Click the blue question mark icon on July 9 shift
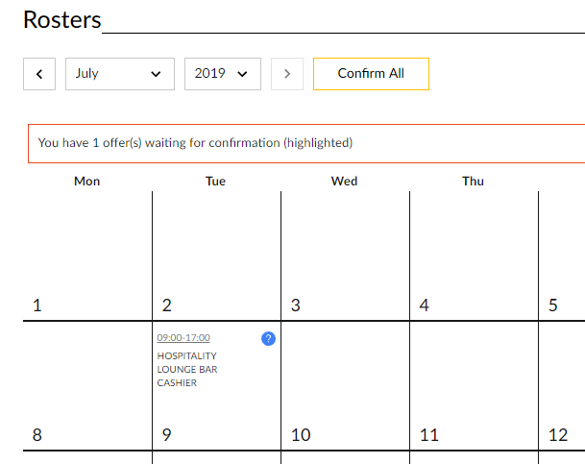 (x=268, y=338)
